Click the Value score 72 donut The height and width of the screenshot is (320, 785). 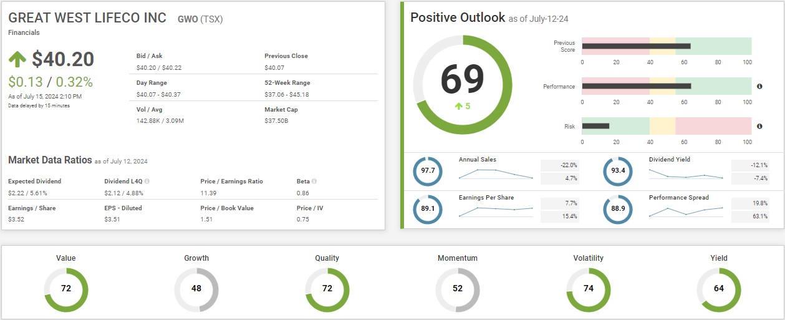click(66, 289)
